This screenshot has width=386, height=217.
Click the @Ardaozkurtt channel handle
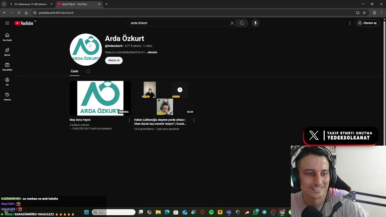[114, 46]
